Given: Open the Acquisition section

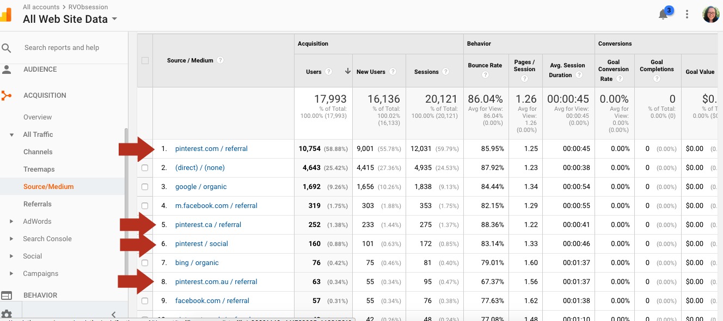Looking at the screenshot, I should pos(45,96).
